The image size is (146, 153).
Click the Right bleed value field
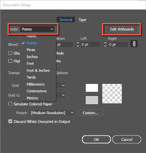pos(118,44)
